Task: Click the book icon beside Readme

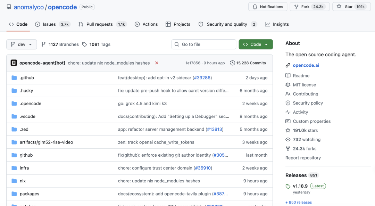Action: (x=288, y=76)
